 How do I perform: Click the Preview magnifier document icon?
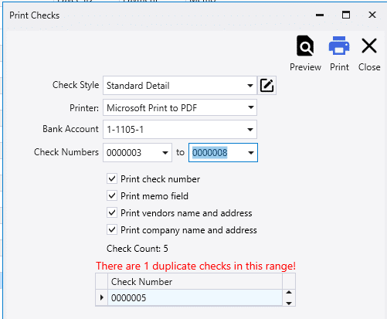click(305, 46)
